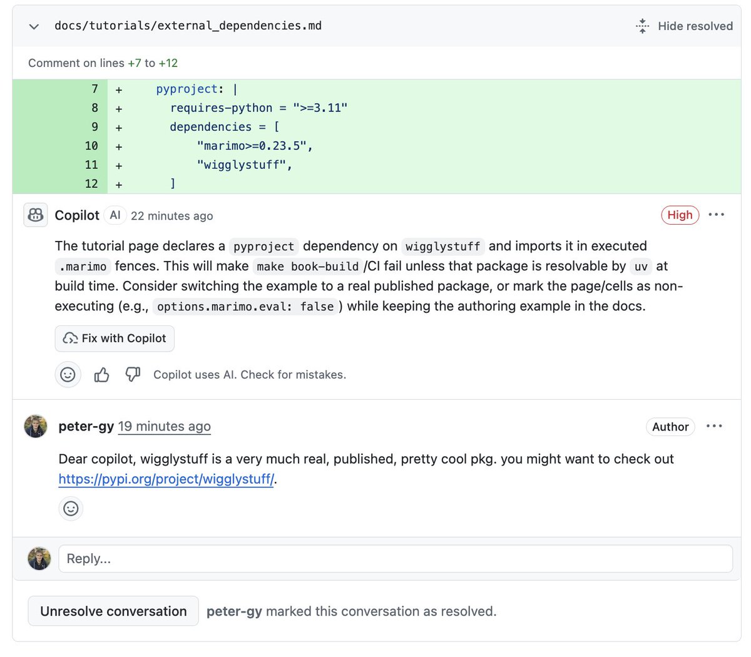This screenshot has height=657, width=751.
Task: Click diff line number 12
Action: click(x=91, y=184)
